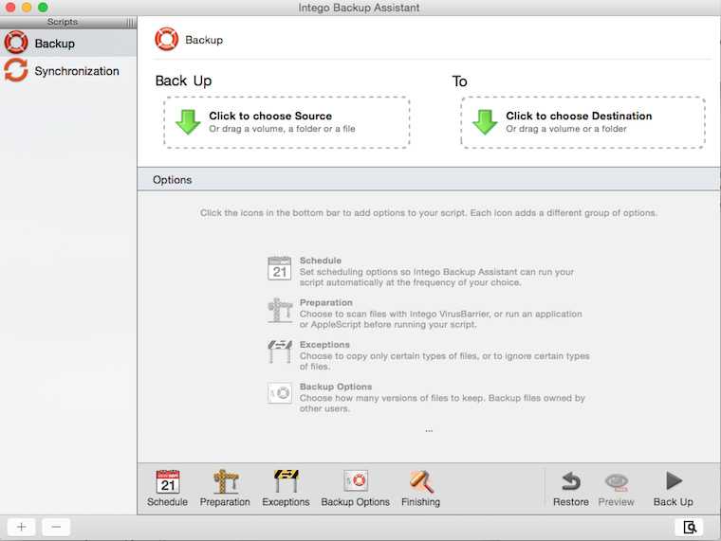This screenshot has width=721, height=541.
Task: Open the Schedule options in bottom bar
Action: click(x=167, y=489)
